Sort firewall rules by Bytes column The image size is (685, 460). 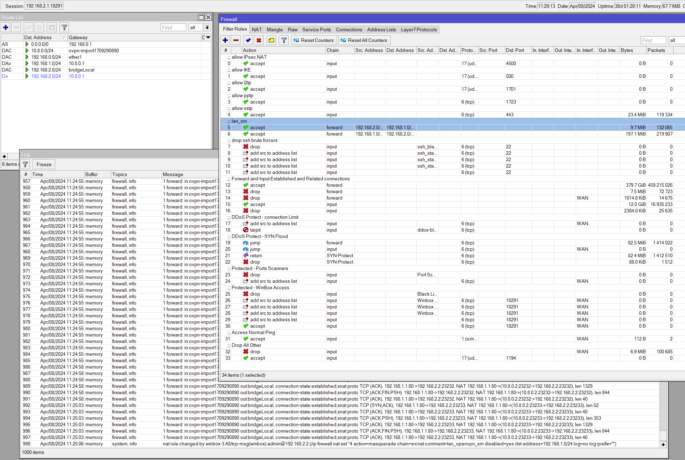(633, 50)
